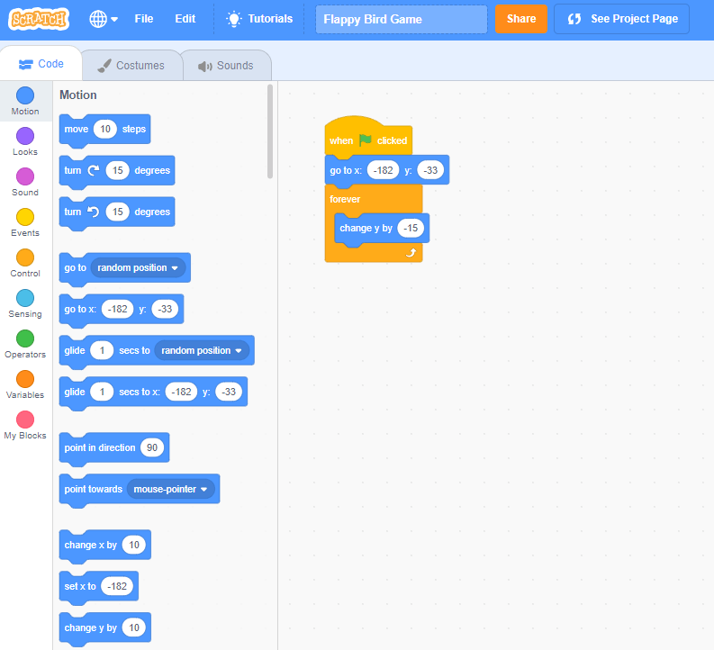Select the Operators category circle
714x650 pixels.
[x=25, y=339]
